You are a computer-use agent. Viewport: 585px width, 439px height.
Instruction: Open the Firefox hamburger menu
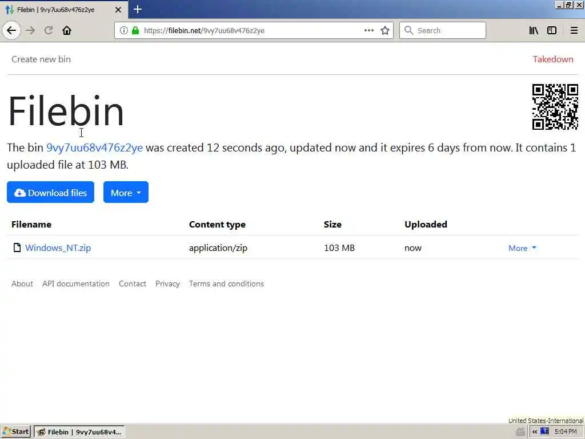574,31
